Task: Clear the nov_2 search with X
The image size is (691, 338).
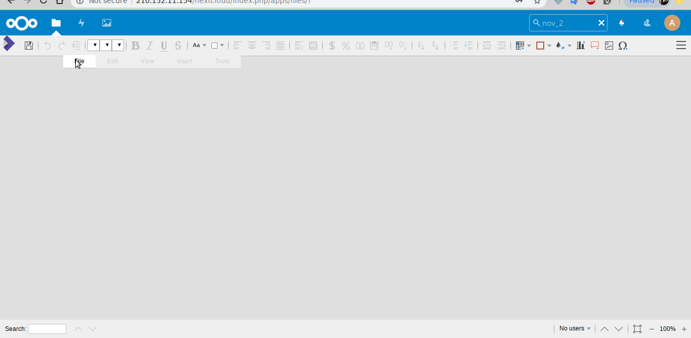Action: [x=601, y=23]
